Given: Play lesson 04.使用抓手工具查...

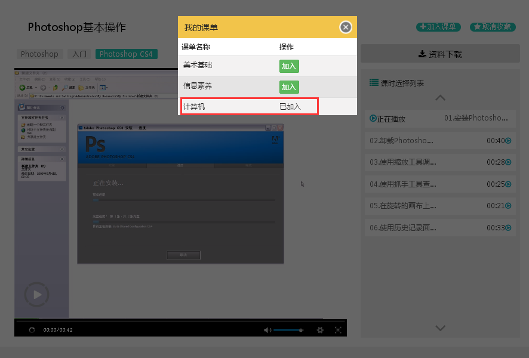Looking at the screenshot, I should [x=440, y=184].
